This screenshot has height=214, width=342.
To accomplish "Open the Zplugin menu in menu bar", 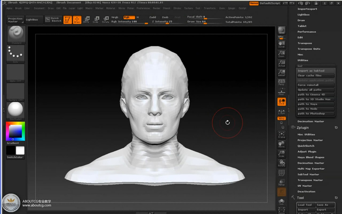I will point(231,8).
